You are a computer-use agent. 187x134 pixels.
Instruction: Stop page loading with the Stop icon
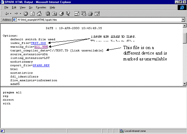click(26, 14)
